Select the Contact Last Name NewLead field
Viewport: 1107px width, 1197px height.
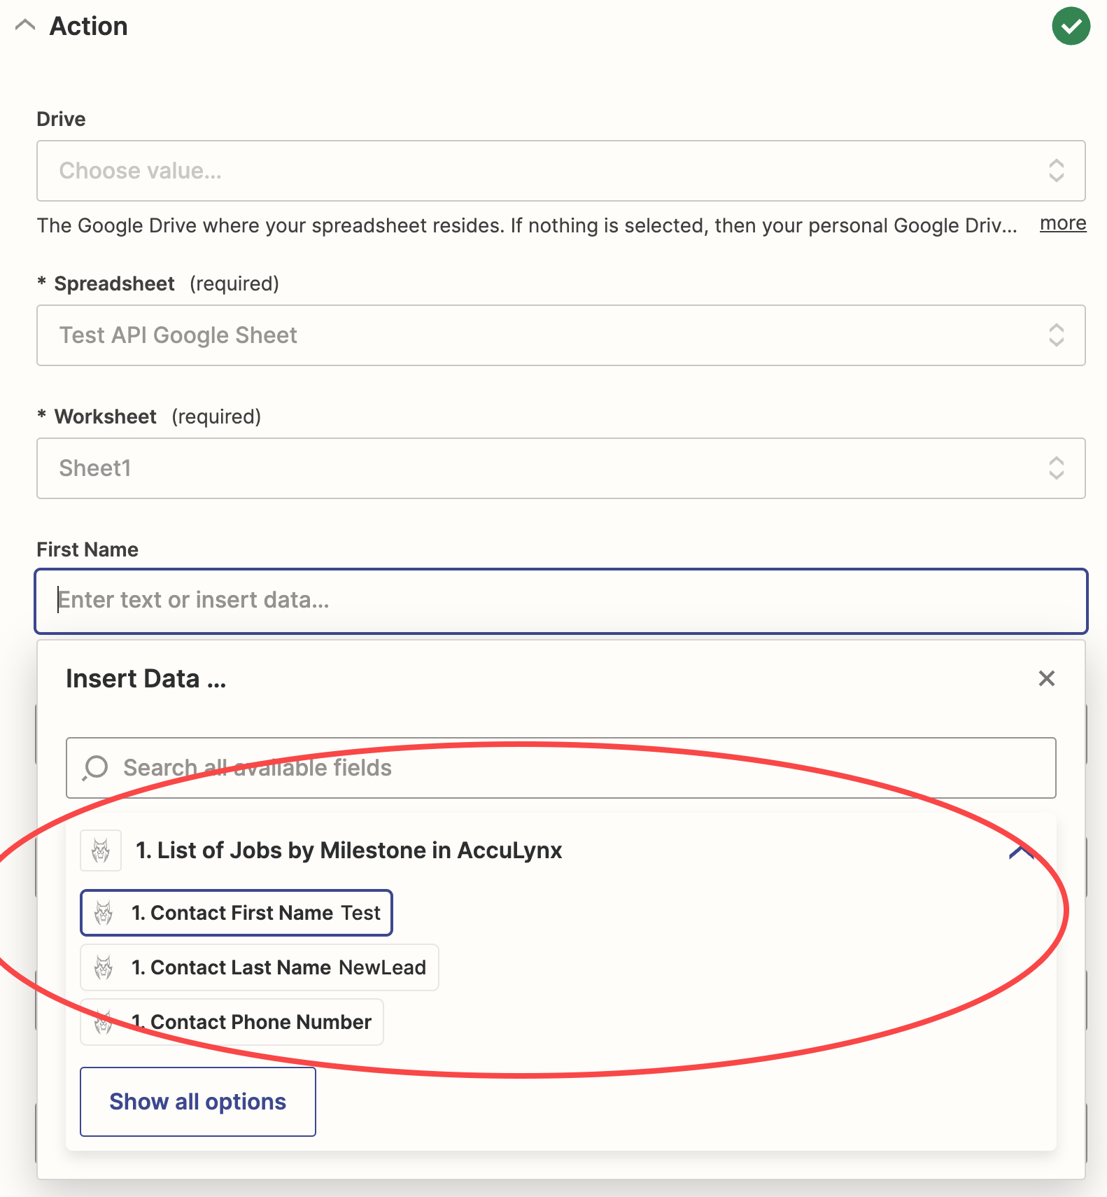[260, 967]
